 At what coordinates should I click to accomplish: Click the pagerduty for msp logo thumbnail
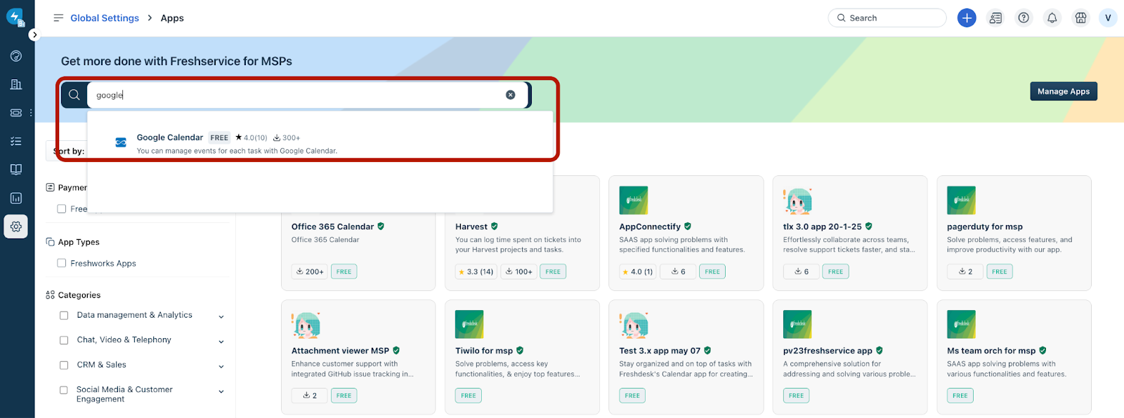(962, 201)
